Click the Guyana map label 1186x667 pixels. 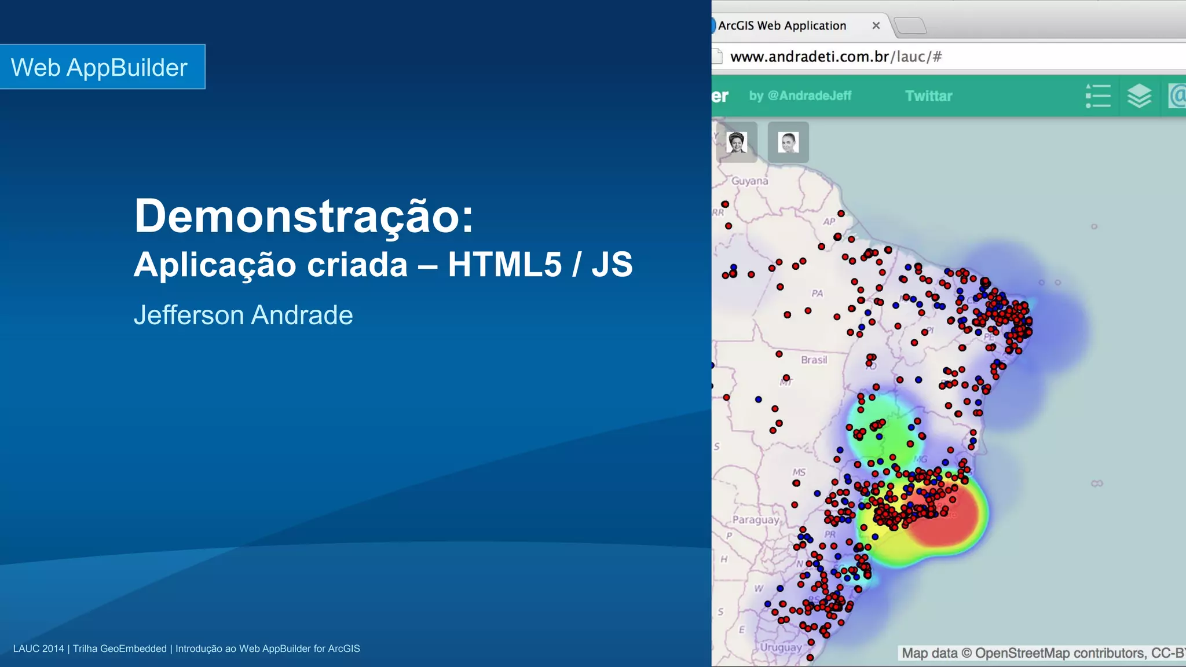click(x=749, y=181)
